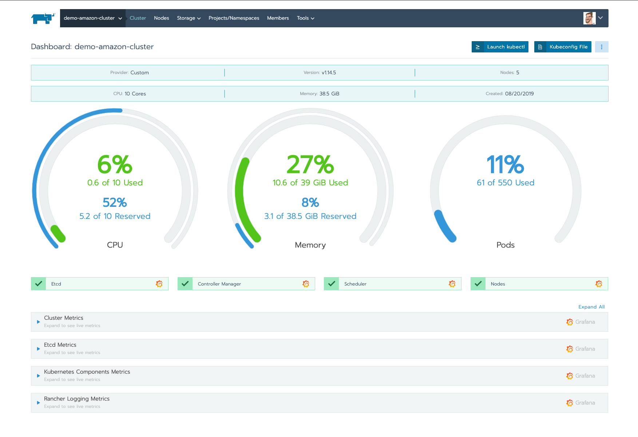638x437 pixels.
Task: Open the demo-amazon-cluster selector dropdown
Action: 93,18
